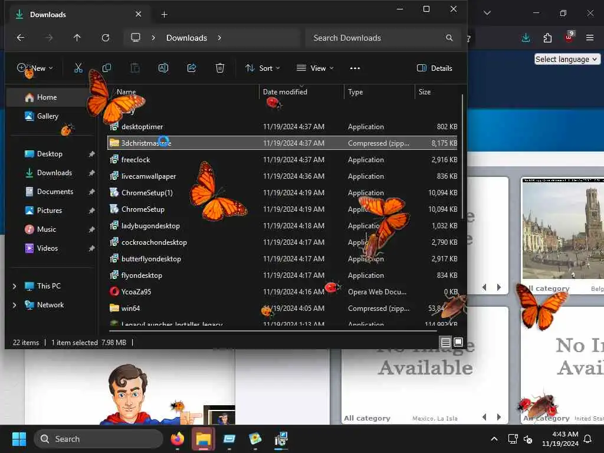Screen dimensions: 604x453
Task: Open the New dropdown button
Action: 35,68
